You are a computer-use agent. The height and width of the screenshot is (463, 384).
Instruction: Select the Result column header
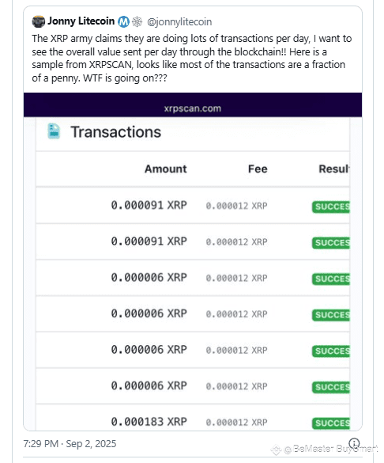(x=334, y=169)
